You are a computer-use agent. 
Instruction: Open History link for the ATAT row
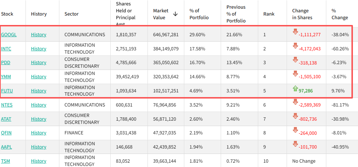point(39,119)
